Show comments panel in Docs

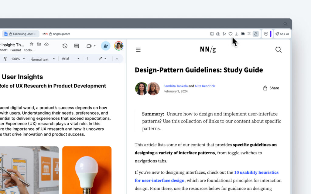point(76,46)
